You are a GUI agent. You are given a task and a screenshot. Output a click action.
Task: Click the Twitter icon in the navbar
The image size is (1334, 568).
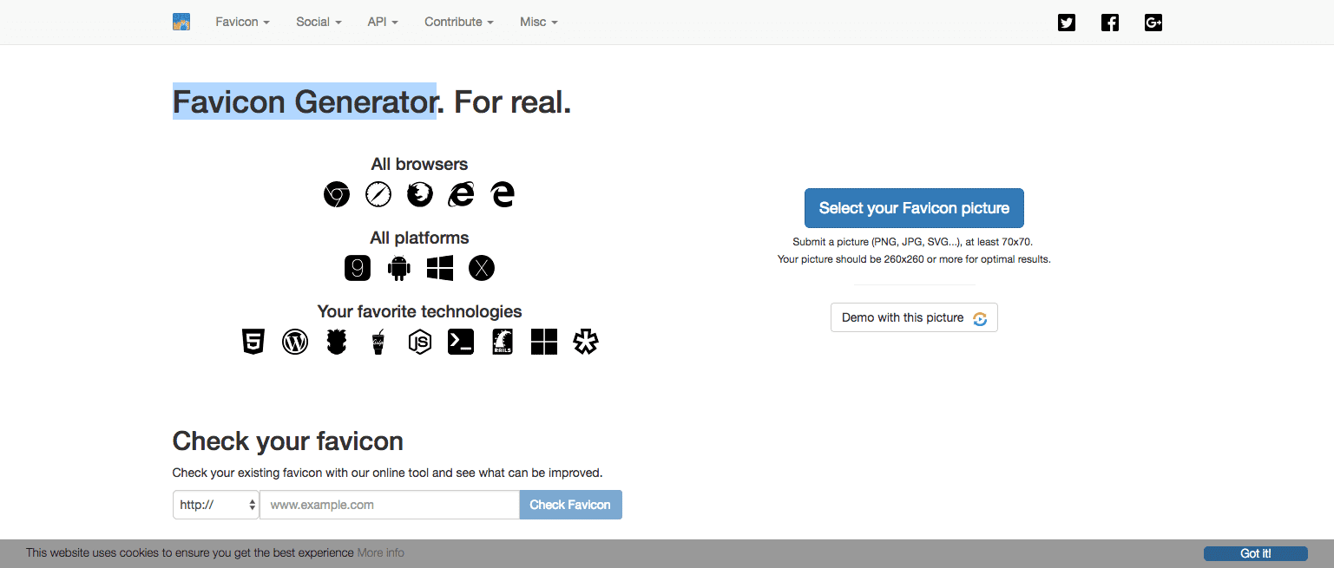pos(1067,23)
